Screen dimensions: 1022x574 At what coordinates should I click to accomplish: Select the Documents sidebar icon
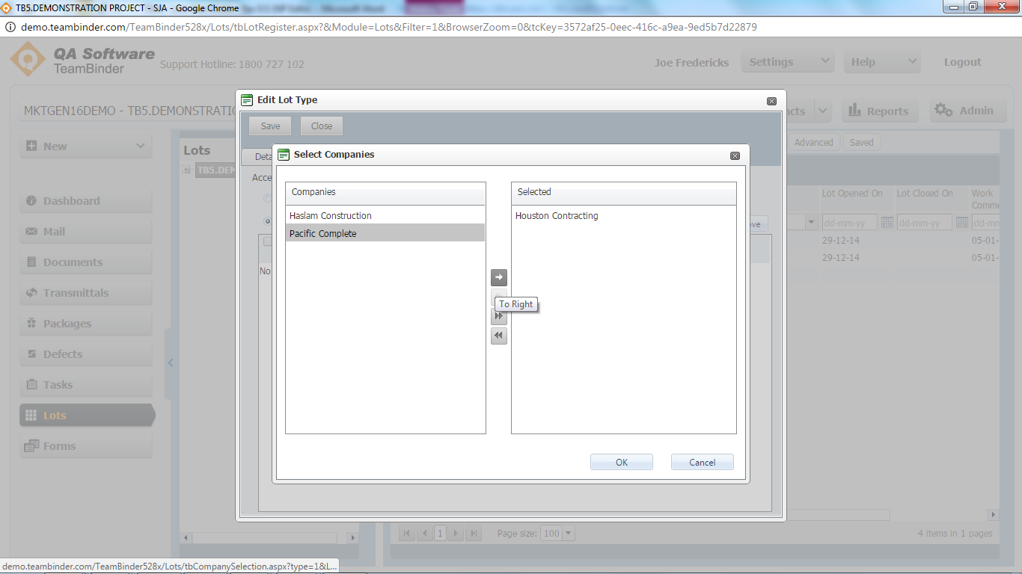(x=85, y=262)
